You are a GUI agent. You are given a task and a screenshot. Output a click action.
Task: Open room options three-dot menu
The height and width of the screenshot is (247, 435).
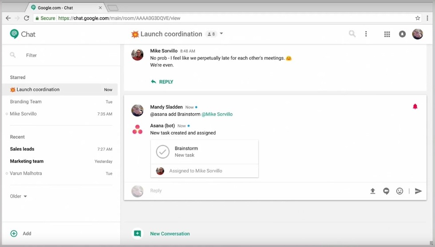(366, 34)
